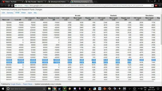Click the Report Abuse link
The height and width of the screenshot is (91, 162).
(x=28, y=84)
